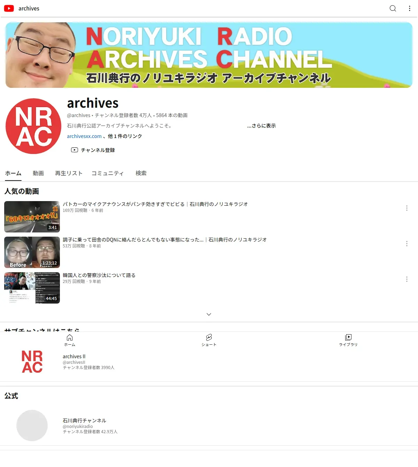Click the 公式 section heading
This screenshot has width=418, height=467.
[x=11, y=396]
